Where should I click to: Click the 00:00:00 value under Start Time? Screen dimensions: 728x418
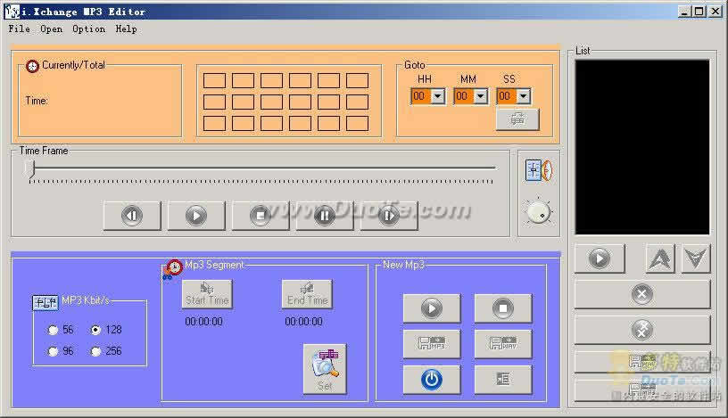coord(203,322)
